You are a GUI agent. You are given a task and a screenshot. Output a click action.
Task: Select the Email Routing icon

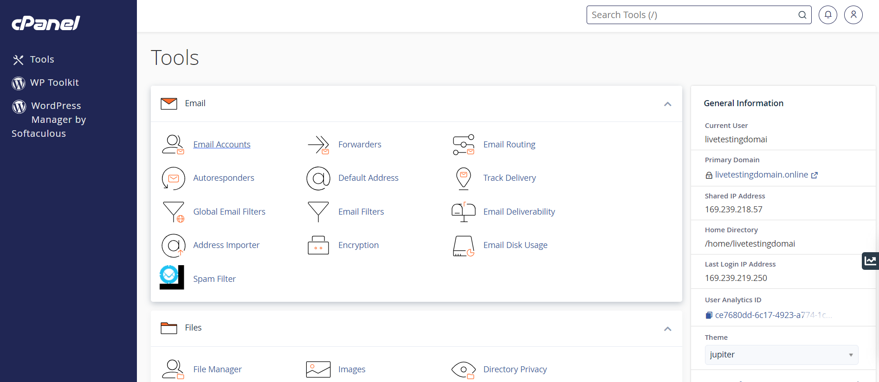[464, 145]
